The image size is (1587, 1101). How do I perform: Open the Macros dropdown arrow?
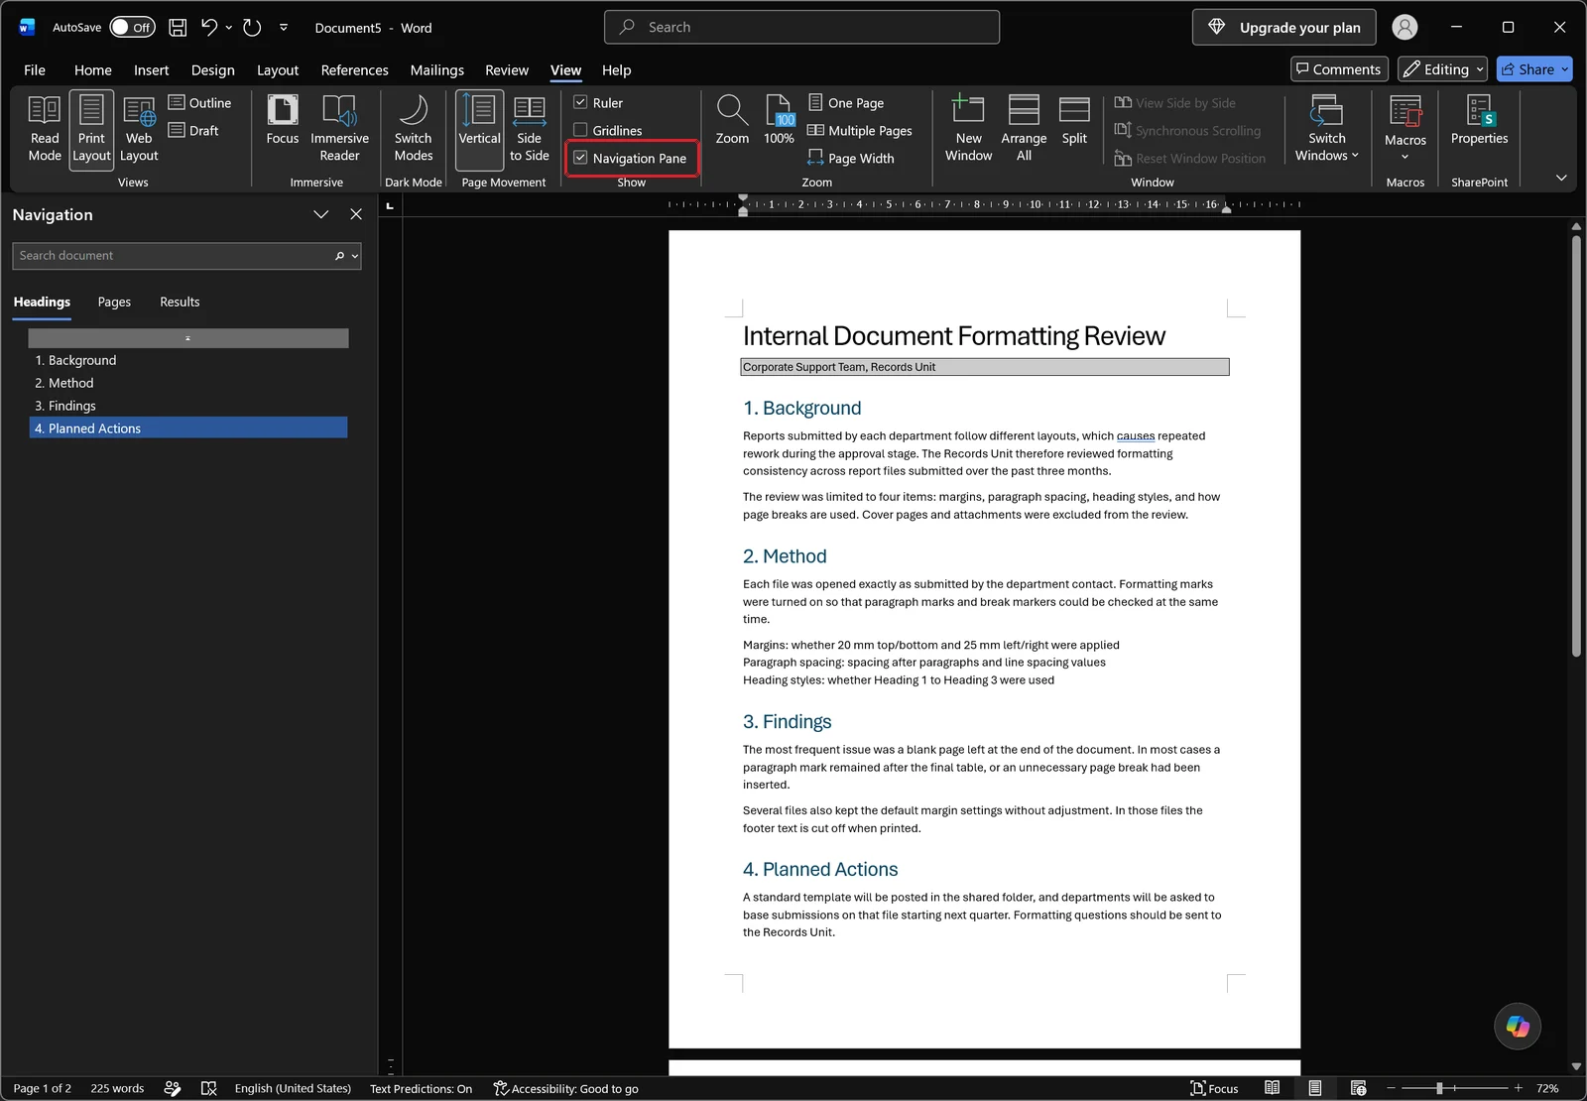pyautogui.click(x=1404, y=156)
